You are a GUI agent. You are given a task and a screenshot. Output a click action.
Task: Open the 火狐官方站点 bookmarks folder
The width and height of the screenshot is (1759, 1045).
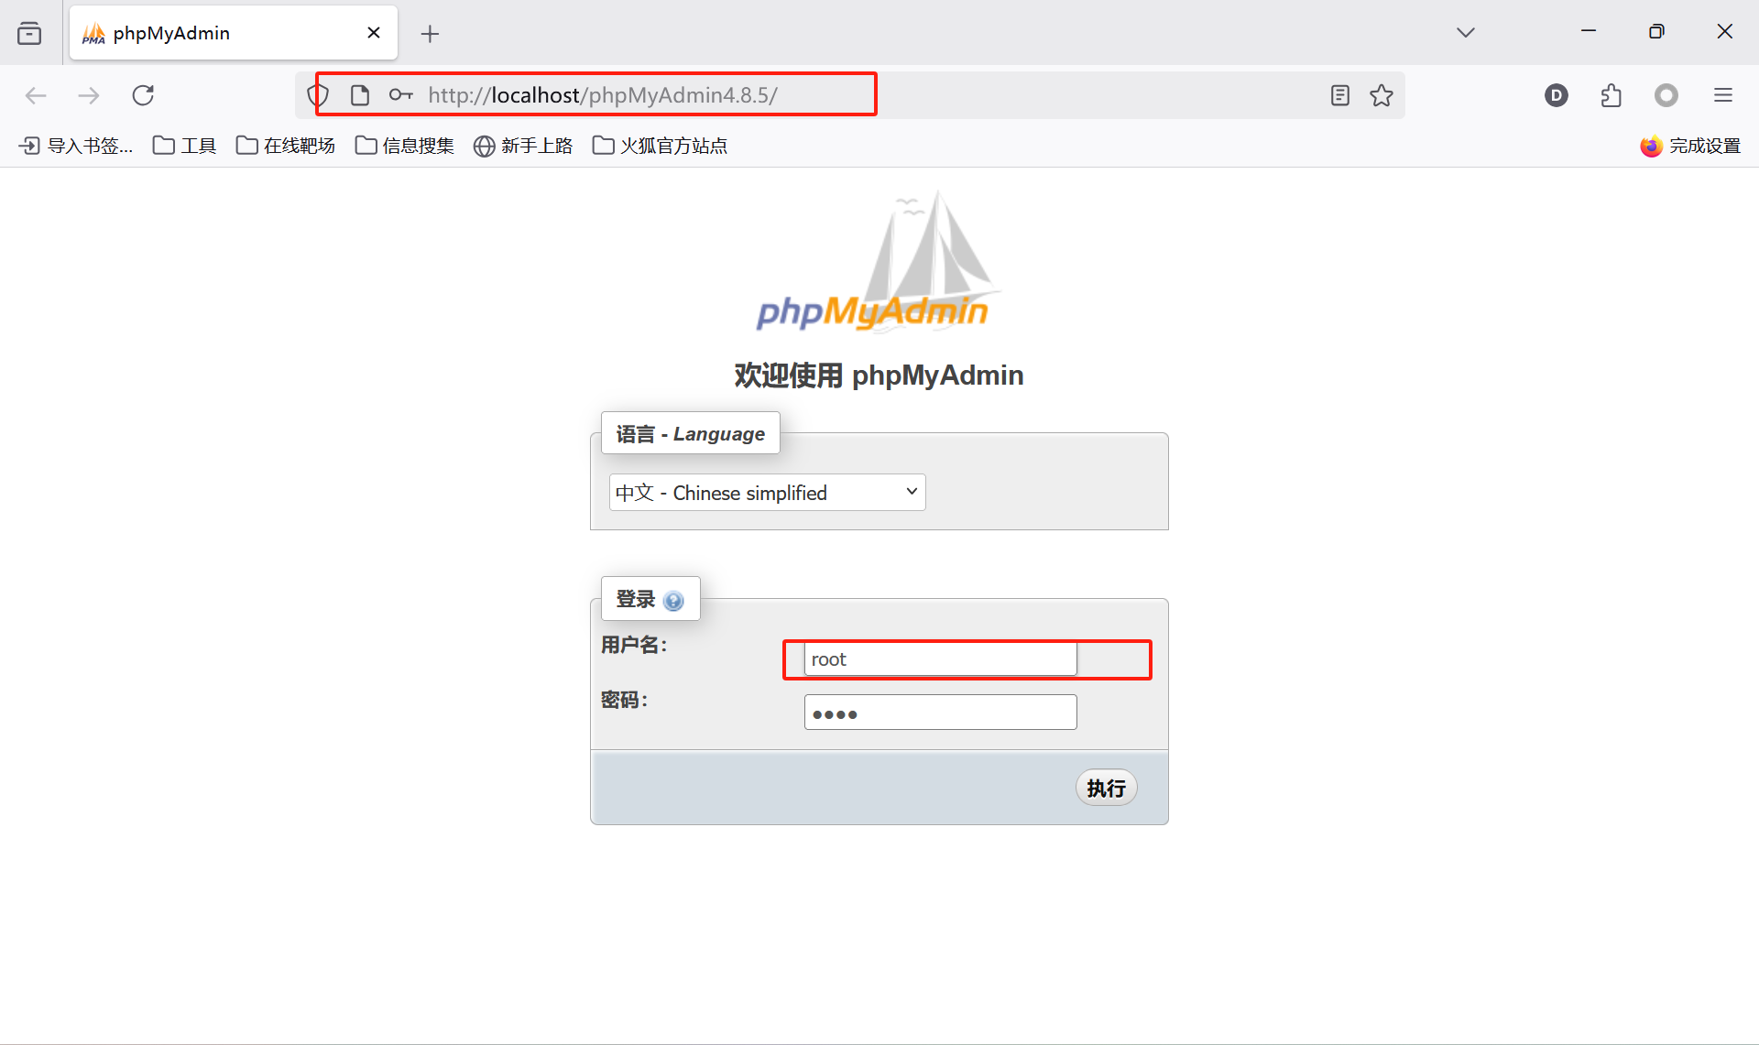[660, 146]
